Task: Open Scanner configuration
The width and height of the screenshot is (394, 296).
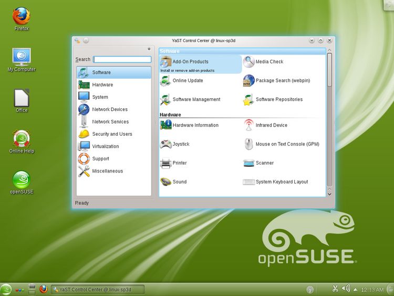Action: pos(264,164)
